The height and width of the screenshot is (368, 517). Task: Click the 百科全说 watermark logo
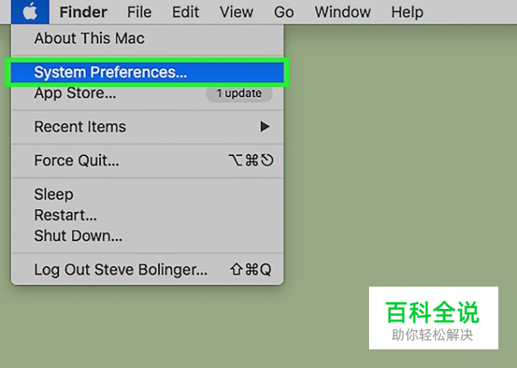[x=433, y=318]
